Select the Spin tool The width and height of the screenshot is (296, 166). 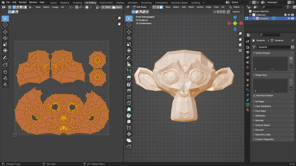tap(129, 115)
